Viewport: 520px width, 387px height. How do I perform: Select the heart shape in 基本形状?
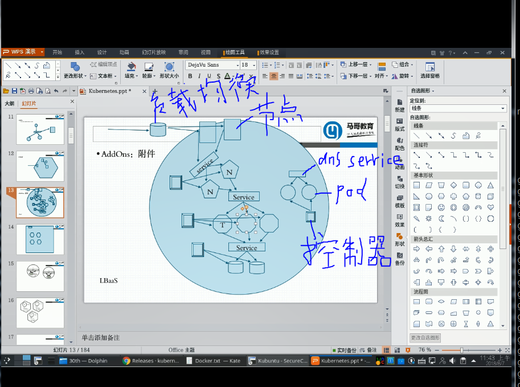click(490, 207)
